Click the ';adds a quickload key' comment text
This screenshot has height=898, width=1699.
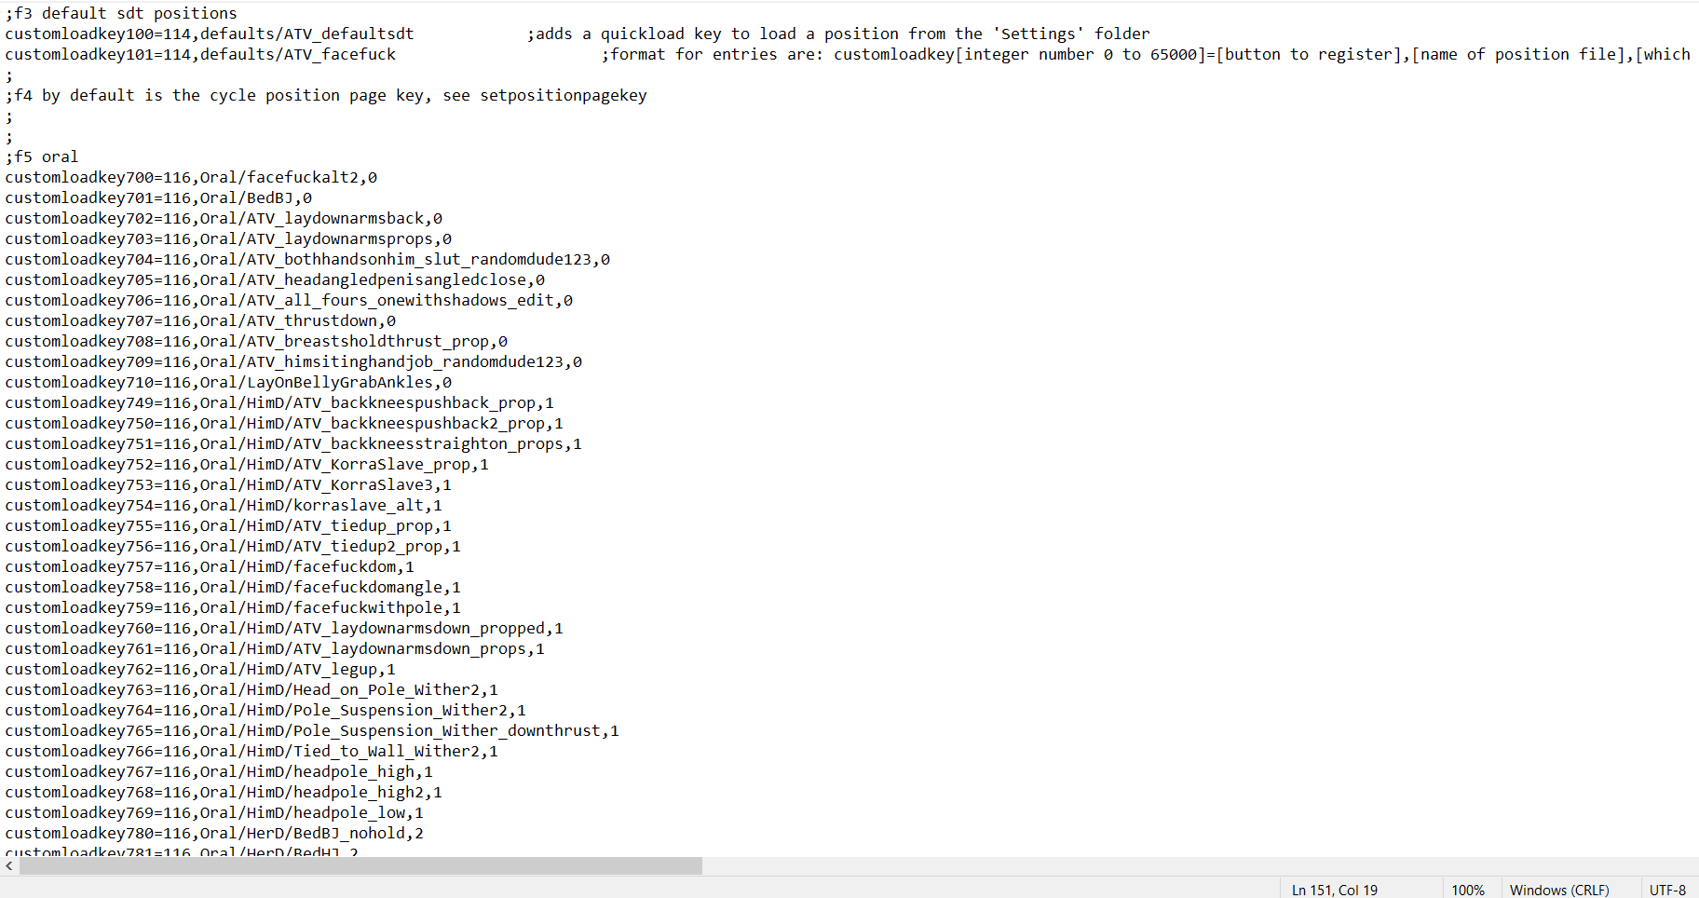point(838,34)
